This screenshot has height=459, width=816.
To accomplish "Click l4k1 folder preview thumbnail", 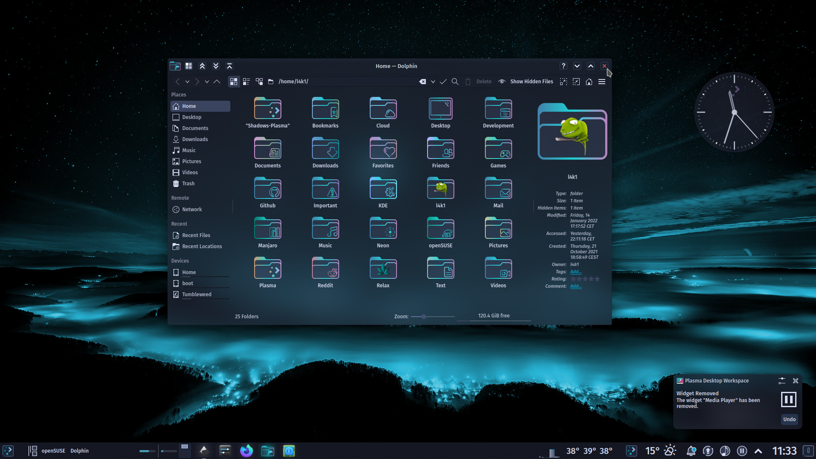I will coord(572,132).
